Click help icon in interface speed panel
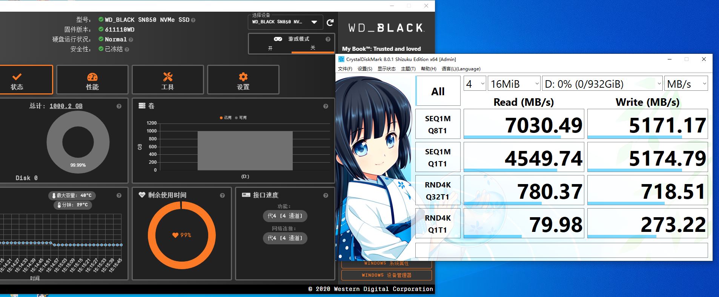The width and height of the screenshot is (719, 297). tap(326, 195)
